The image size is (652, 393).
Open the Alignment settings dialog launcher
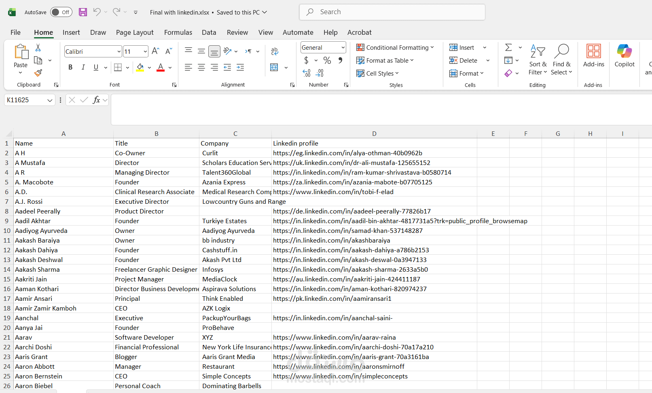292,85
